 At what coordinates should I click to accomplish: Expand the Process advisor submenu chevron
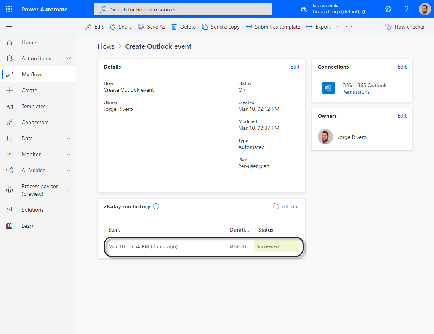pyautogui.click(x=69, y=190)
